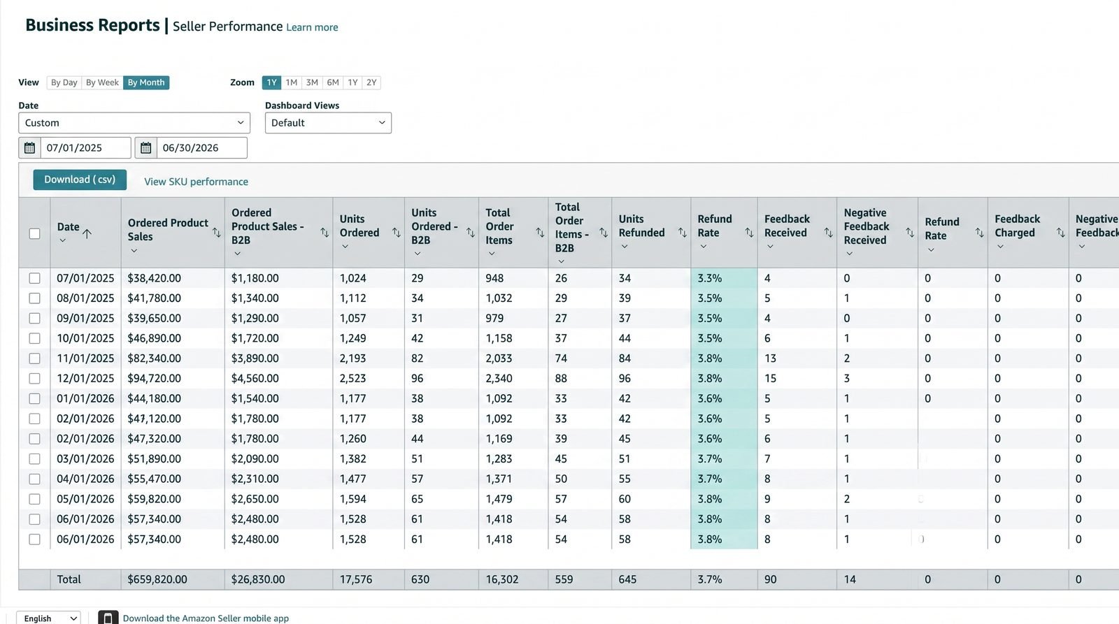Switch view to By Day

click(64, 82)
